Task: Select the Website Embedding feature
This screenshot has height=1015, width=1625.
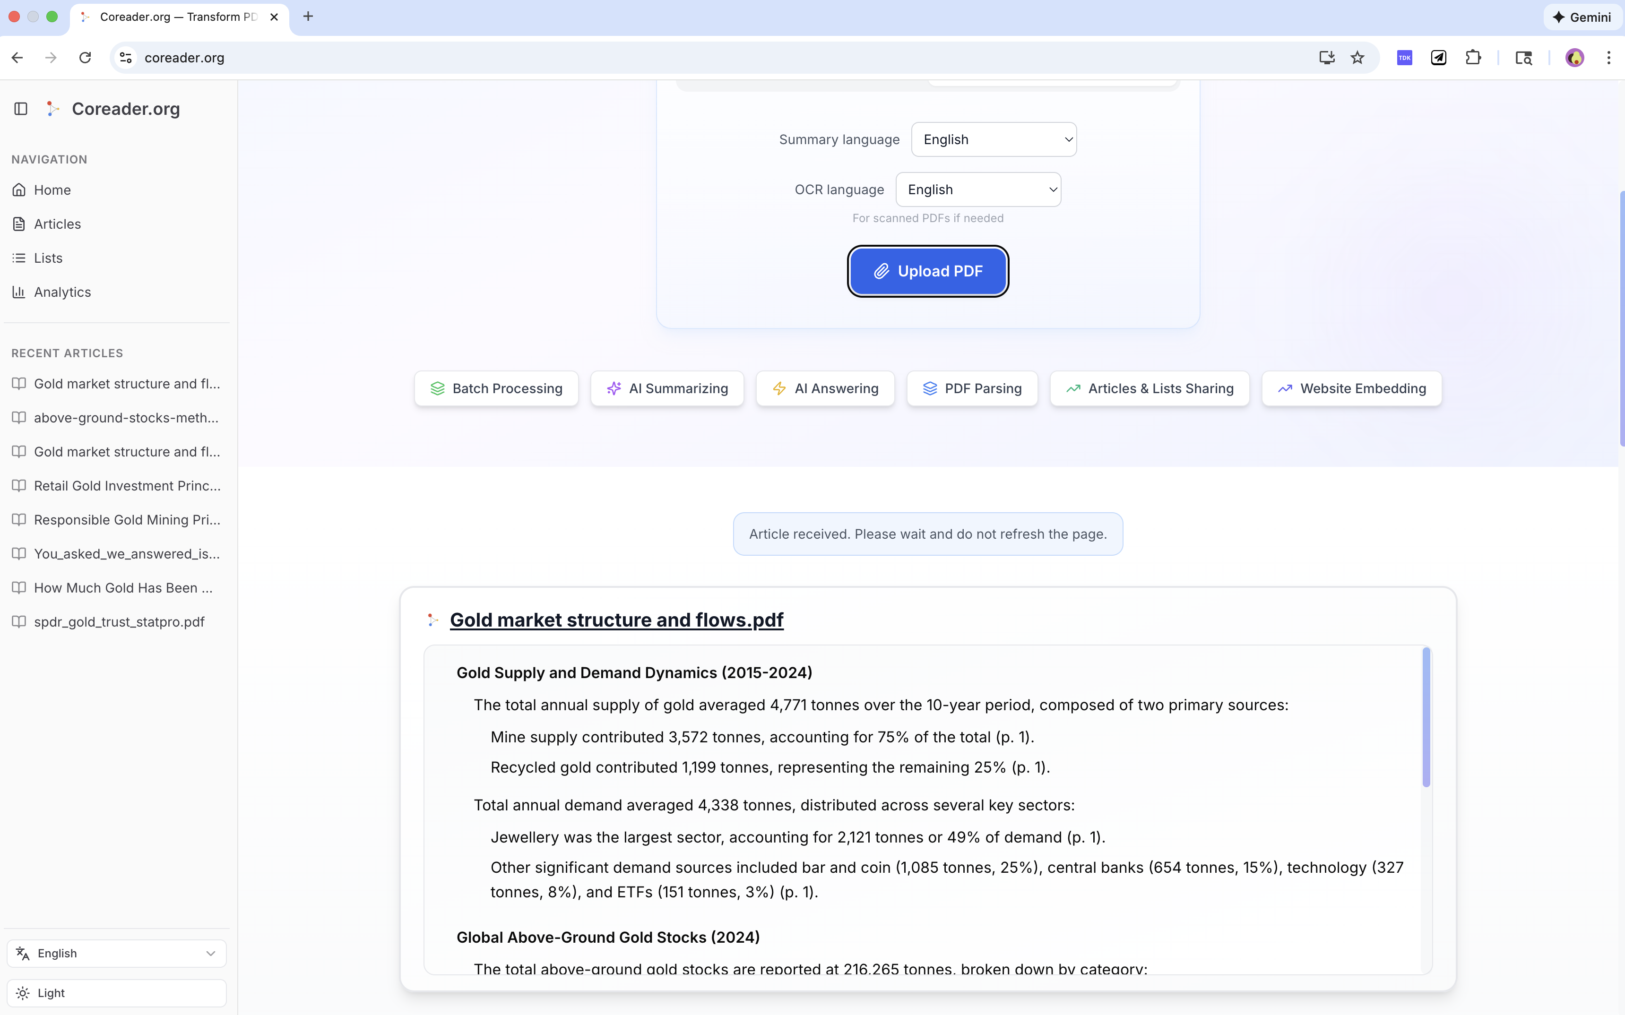Action: (x=1351, y=388)
